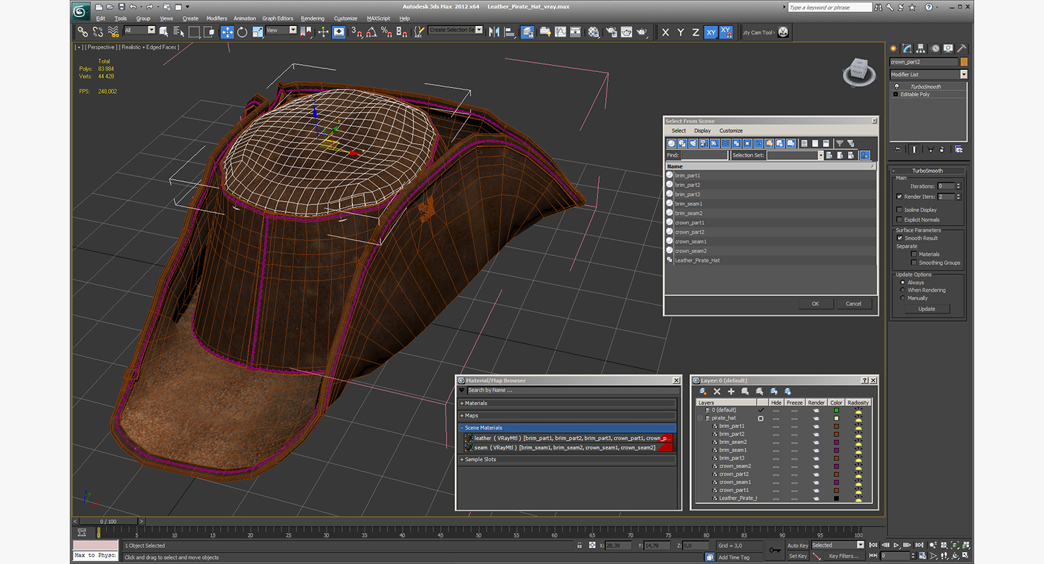1044x564 pixels.
Task: Select the When Rendering radio option
Action: click(x=903, y=290)
